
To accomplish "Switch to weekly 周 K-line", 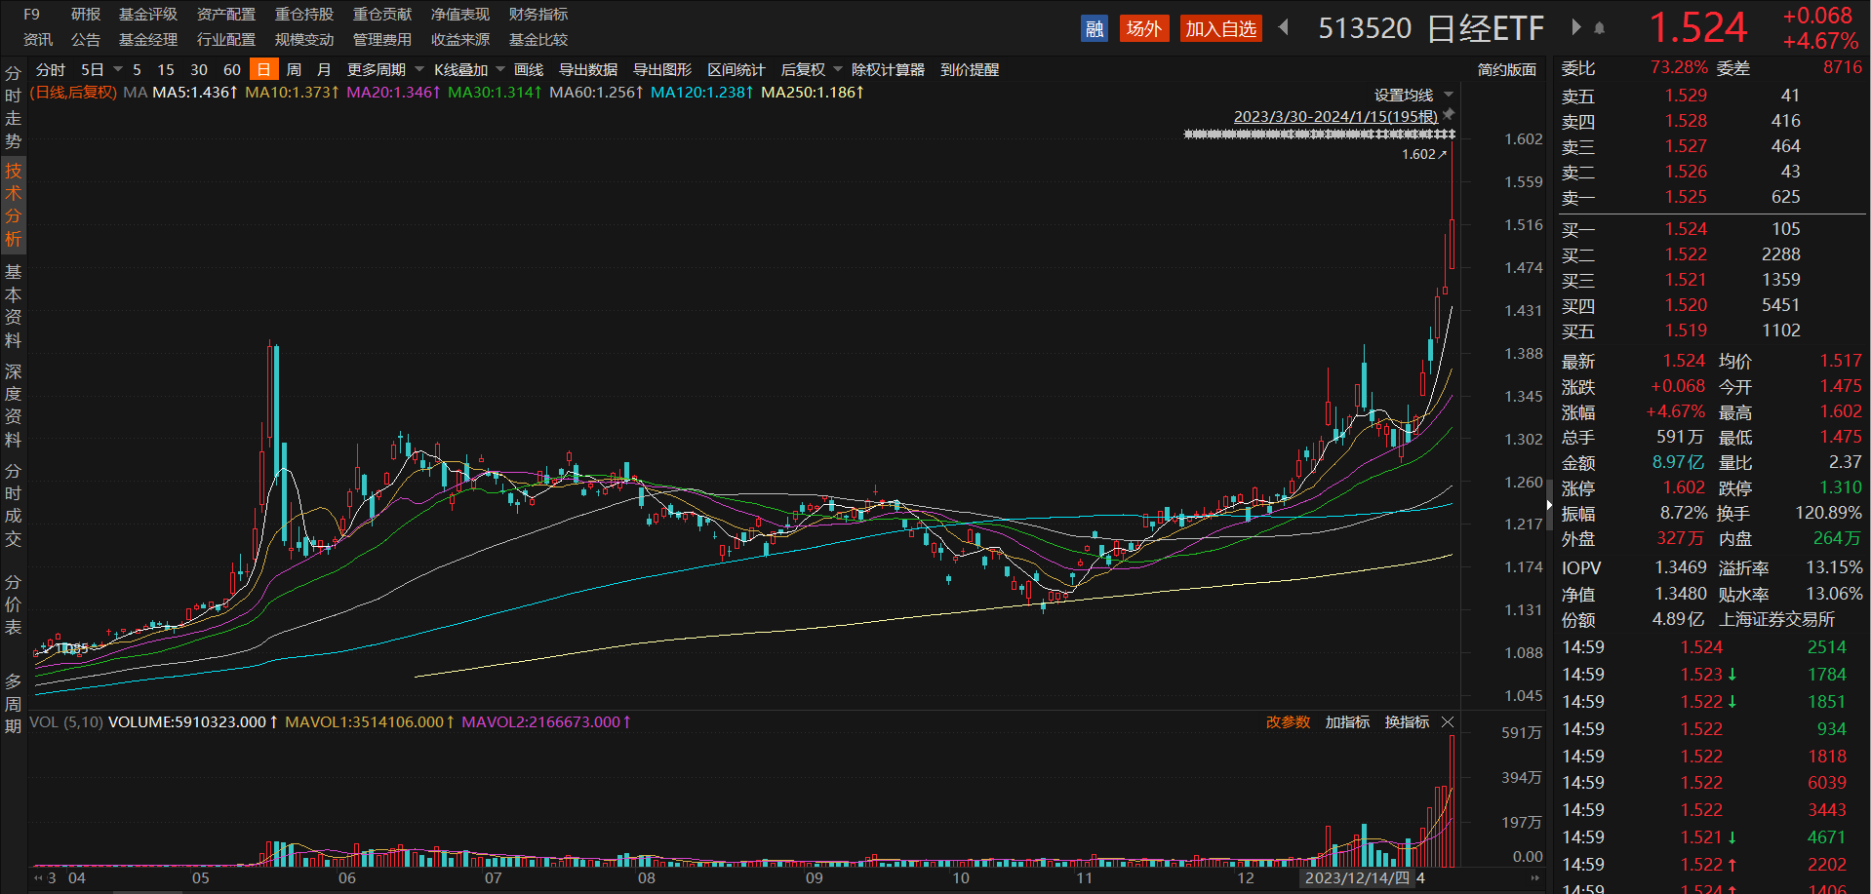I will click(x=294, y=70).
